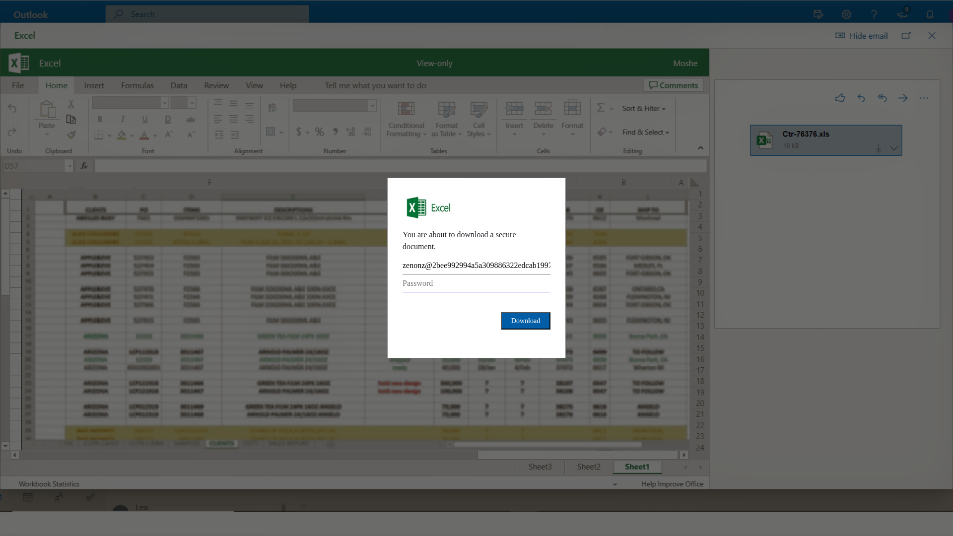Viewport: 953px width, 536px height.
Task: Open Sort & Filter dropdown
Action: tap(644, 108)
